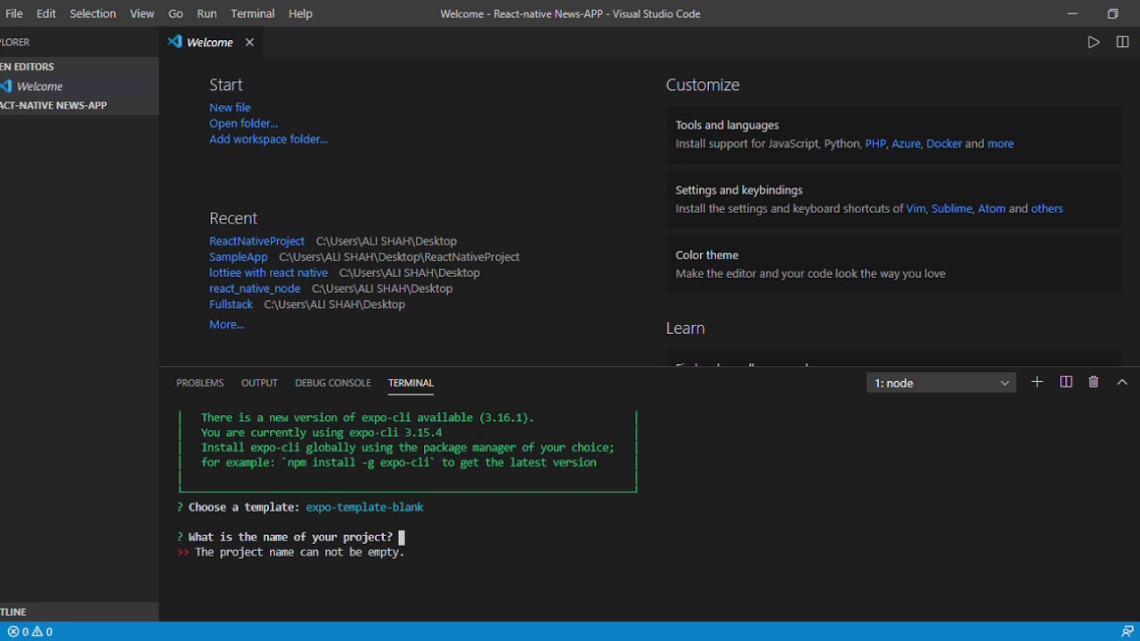
Task: Click the expo-template-blank text in the terminal
Action: (364, 507)
